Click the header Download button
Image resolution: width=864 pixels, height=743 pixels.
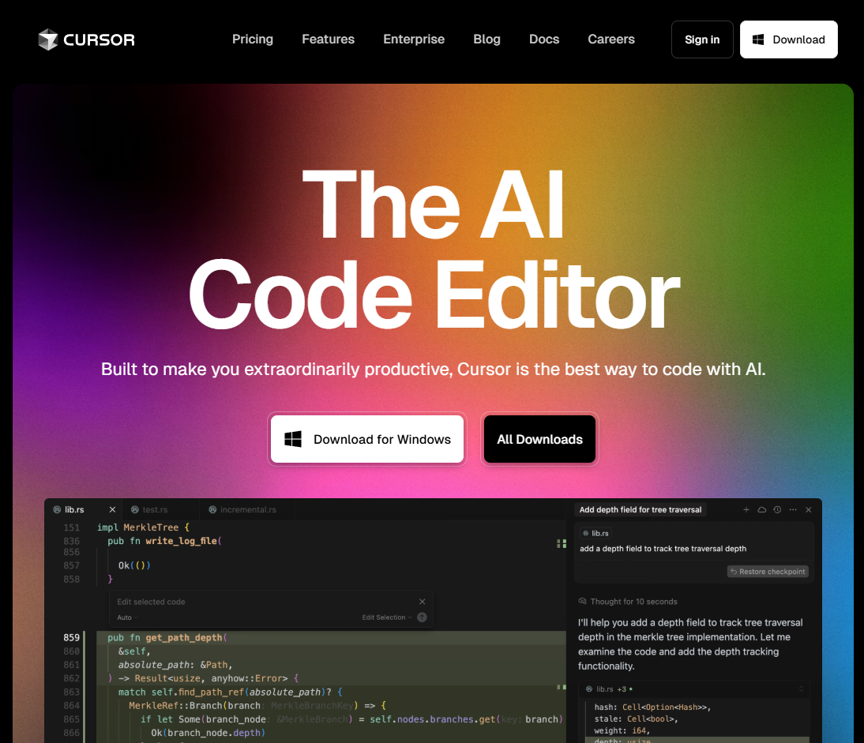click(788, 39)
